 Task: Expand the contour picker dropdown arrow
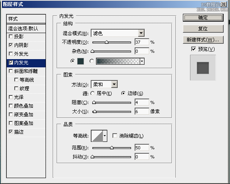tap(105, 136)
